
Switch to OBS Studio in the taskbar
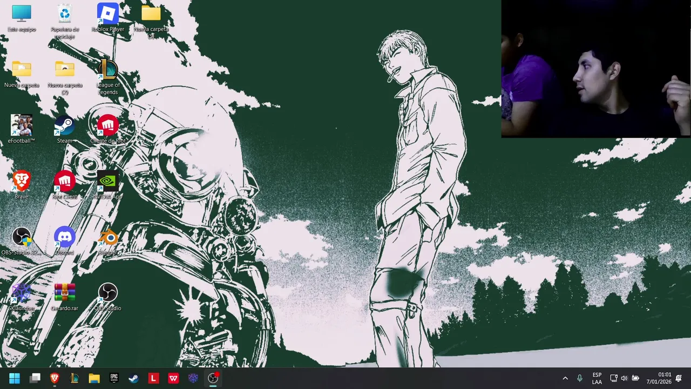[213, 378]
